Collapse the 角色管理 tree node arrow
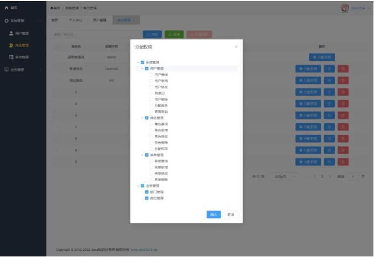This screenshot has height=257, width=374. tap(142, 118)
